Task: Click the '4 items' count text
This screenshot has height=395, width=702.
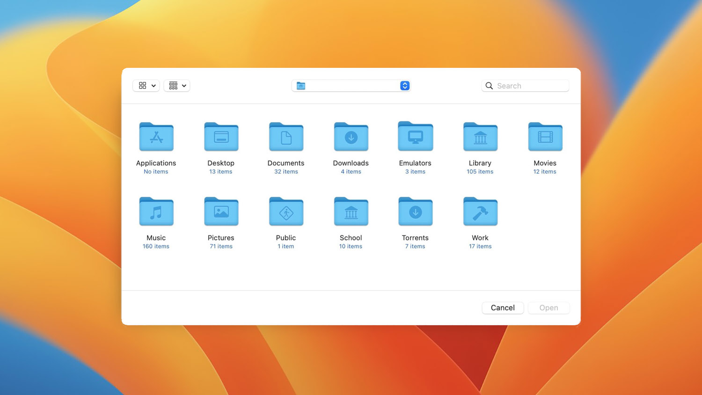Action: click(351, 172)
